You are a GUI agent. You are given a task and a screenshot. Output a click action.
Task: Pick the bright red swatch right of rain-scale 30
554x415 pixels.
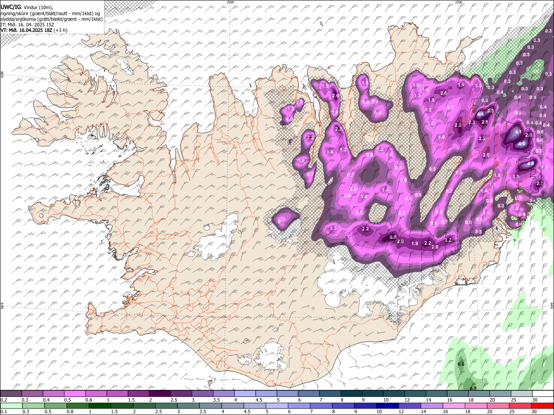click(542, 406)
